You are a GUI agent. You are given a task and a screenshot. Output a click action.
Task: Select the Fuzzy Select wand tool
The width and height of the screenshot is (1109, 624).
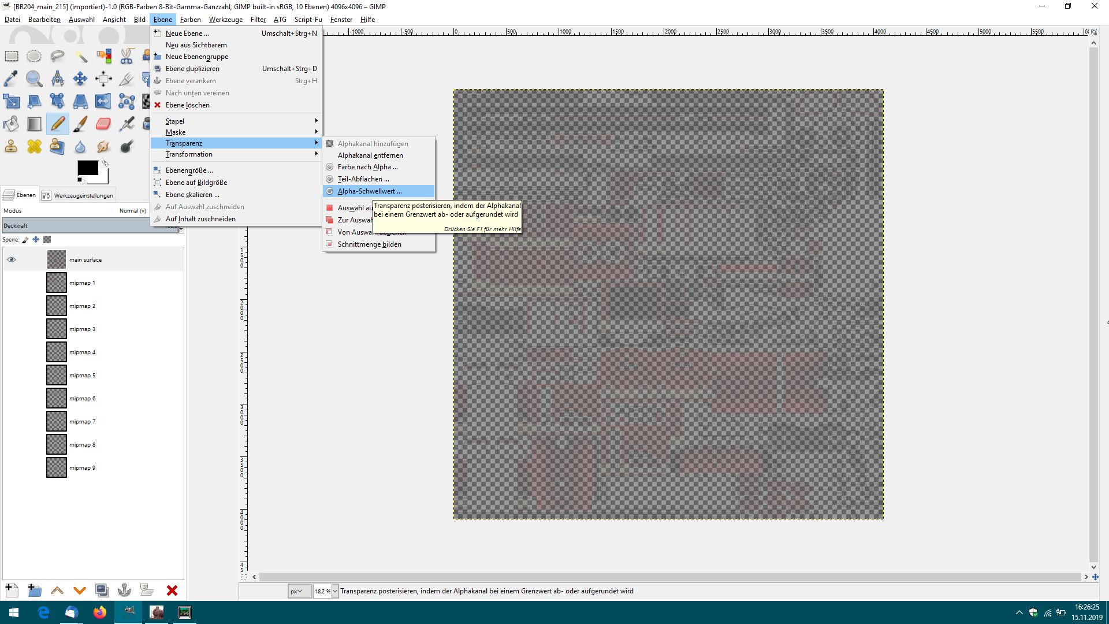click(80, 56)
